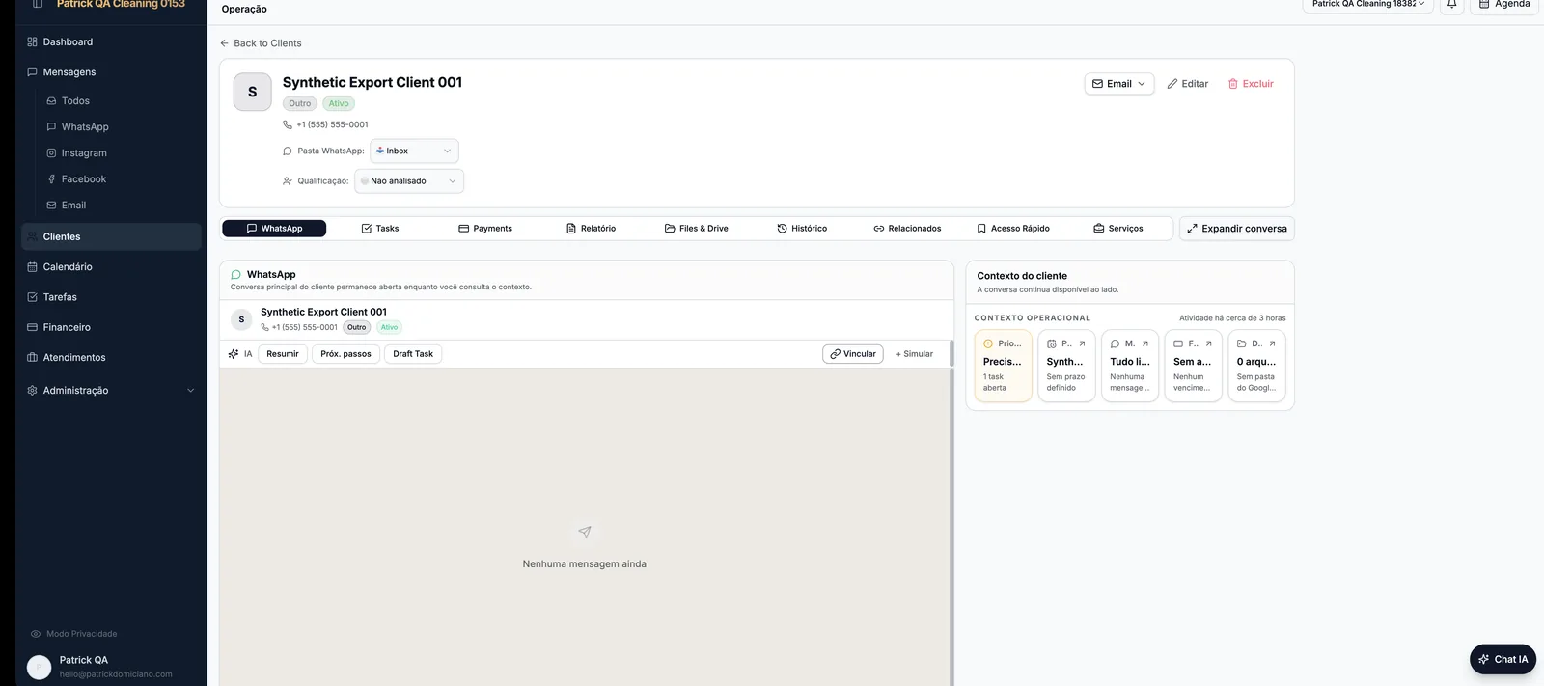Click Expandir conversa
This screenshot has width=1544, height=686.
(1236, 229)
